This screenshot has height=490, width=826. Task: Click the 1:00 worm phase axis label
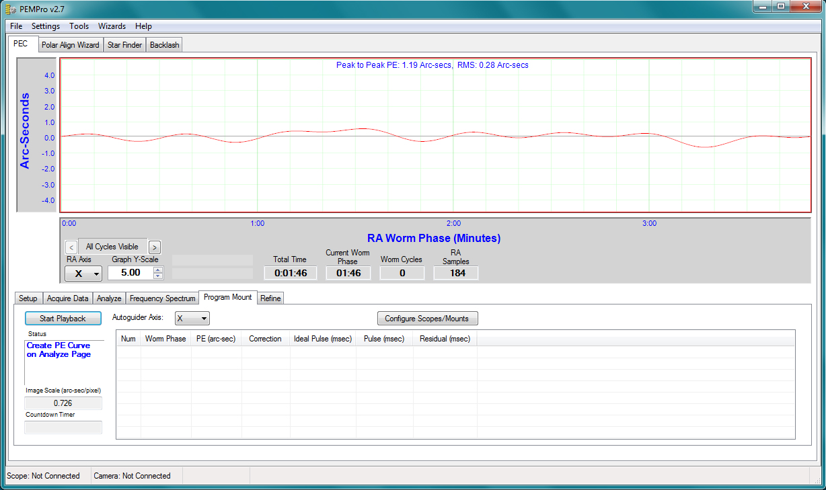(x=257, y=223)
